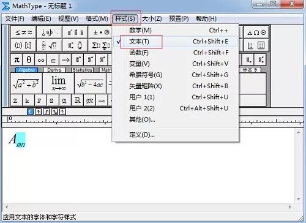Select the third tab-stop alignment button
This screenshot has height=223, width=306.
[47, 112]
